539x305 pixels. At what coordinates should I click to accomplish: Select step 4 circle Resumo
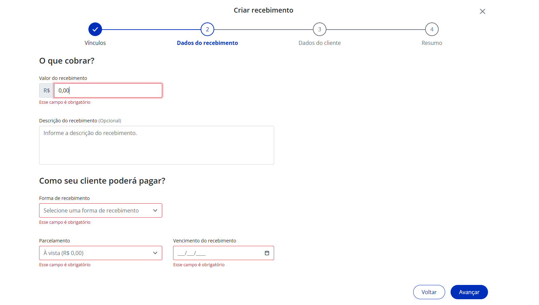[432, 29]
